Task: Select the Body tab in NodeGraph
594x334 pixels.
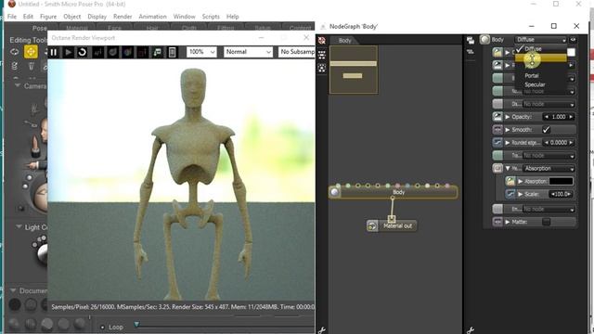Action: 344,41
